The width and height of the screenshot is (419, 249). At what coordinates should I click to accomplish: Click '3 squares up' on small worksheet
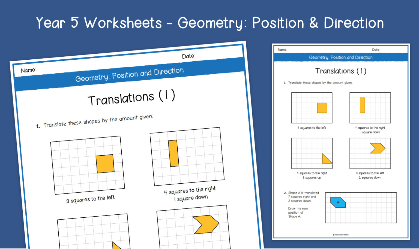312,178
